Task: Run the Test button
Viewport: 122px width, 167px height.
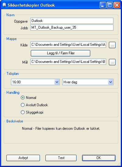Action: (61, 158)
